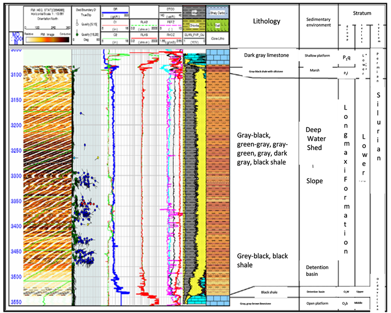391x313 pixels.
Task: Click the blue GR curve legend line
Action: 113,11
